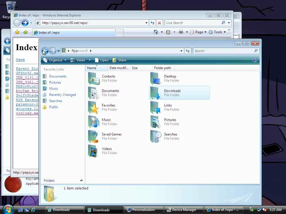Click the Name link on repo page
Viewport: 286px width, 214px height.
(20, 60)
